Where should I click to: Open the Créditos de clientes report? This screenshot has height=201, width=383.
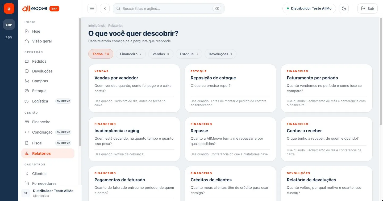tap(230, 183)
